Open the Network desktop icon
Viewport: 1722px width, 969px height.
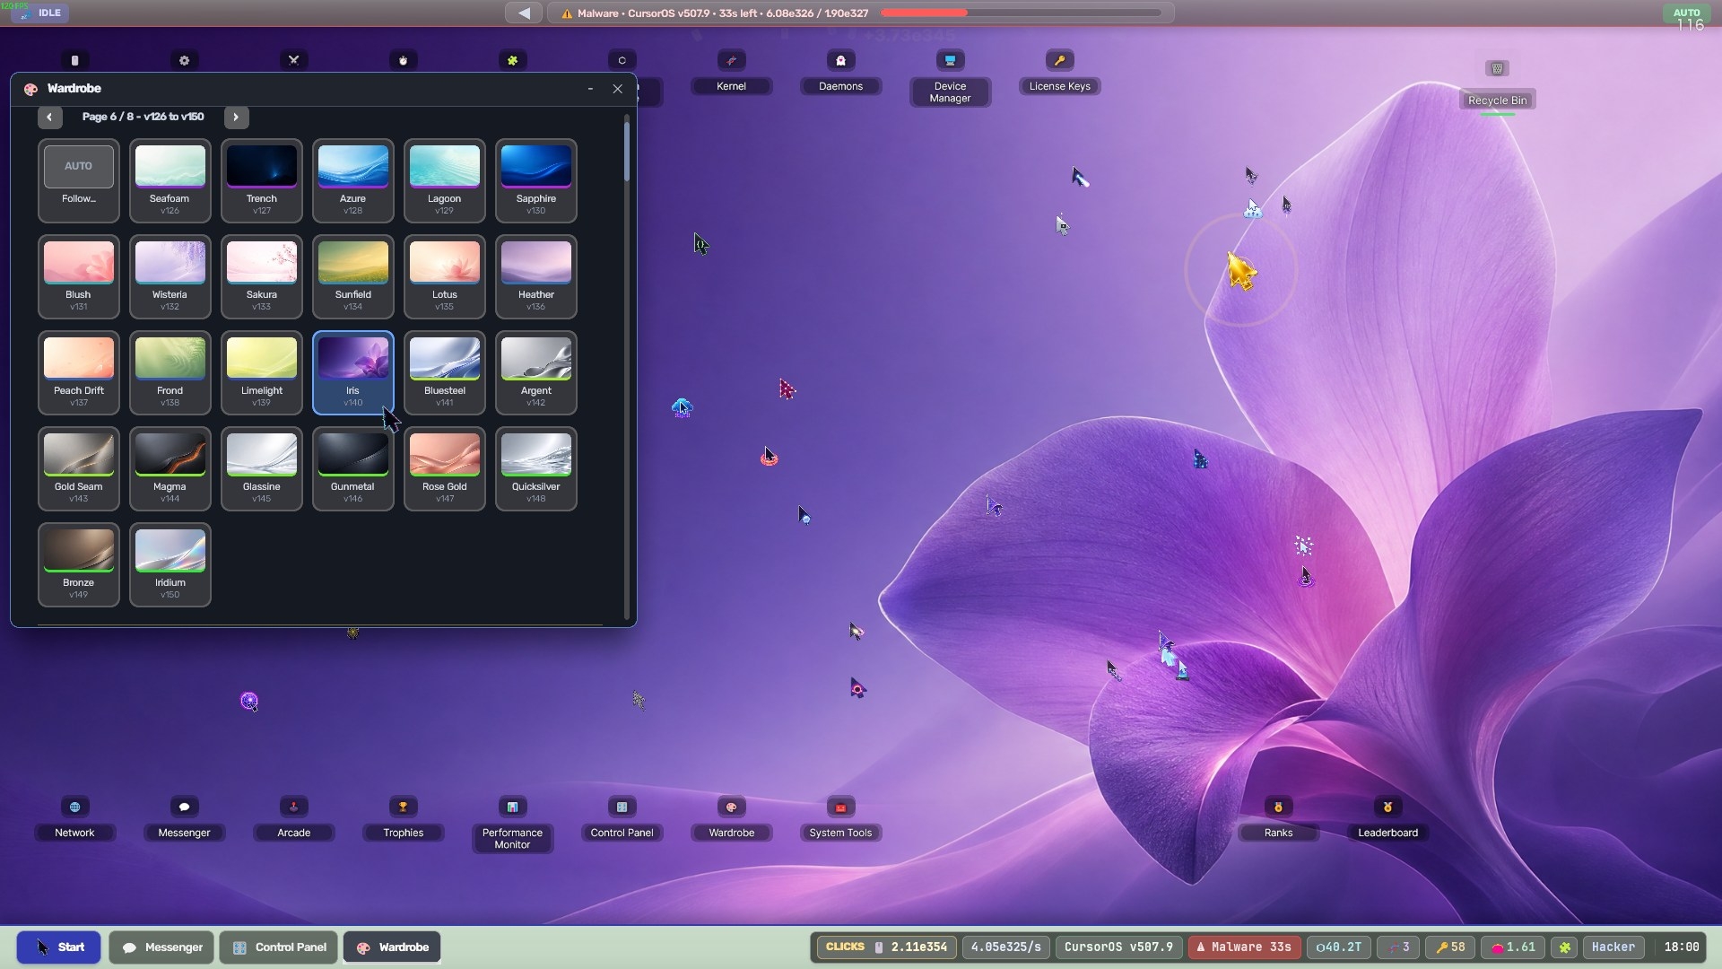point(74,818)
